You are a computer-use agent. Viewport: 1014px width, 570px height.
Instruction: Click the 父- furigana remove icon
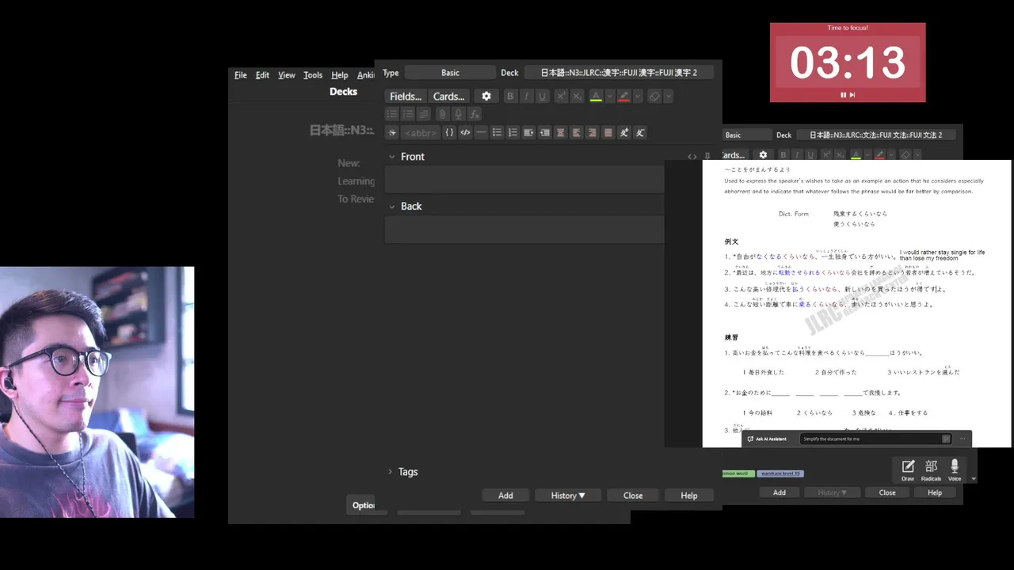tap(640, 132)
